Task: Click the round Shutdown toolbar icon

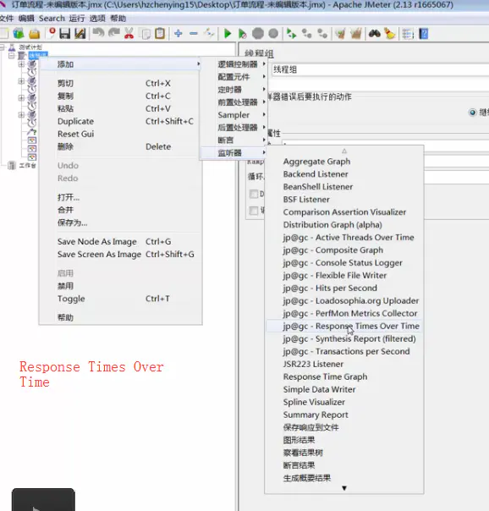Action: pos(273,33)
